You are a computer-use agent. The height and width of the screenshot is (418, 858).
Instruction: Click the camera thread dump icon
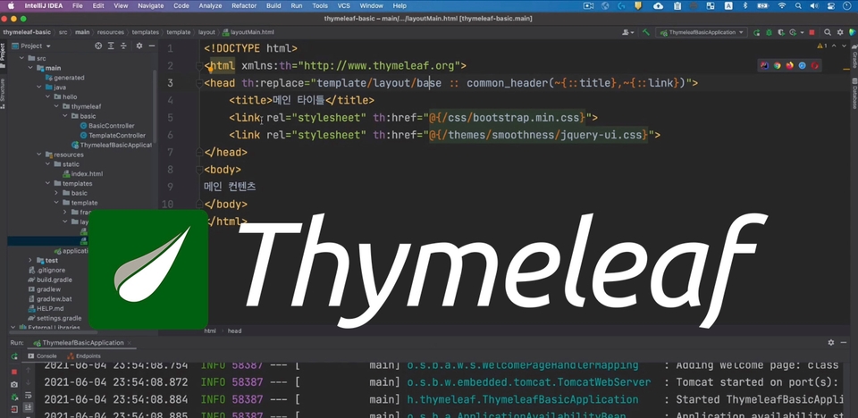[x=14, y=385]
